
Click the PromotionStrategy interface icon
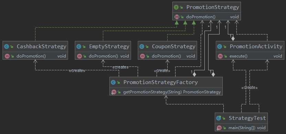click(176, 7)
